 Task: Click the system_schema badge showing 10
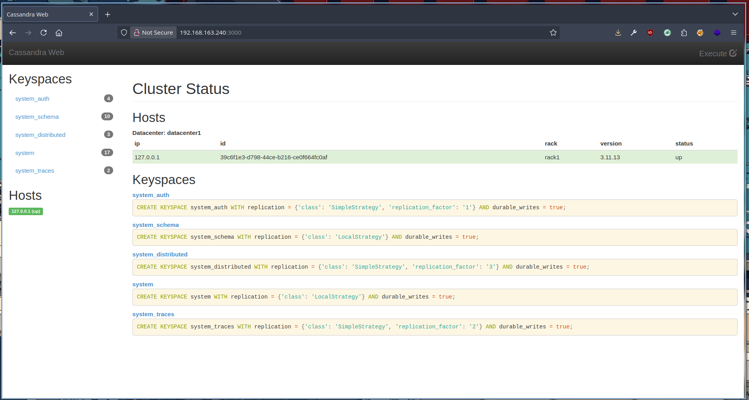click(x=107, y=116)
